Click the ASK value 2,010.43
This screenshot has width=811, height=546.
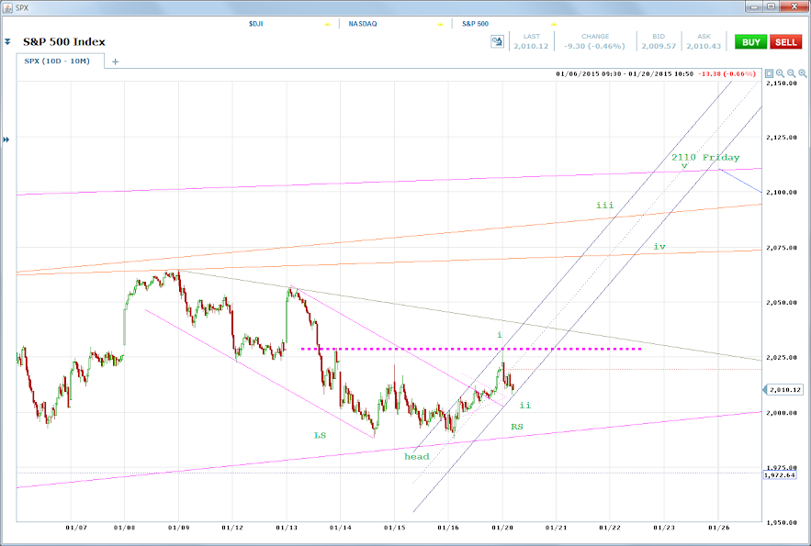704,46
